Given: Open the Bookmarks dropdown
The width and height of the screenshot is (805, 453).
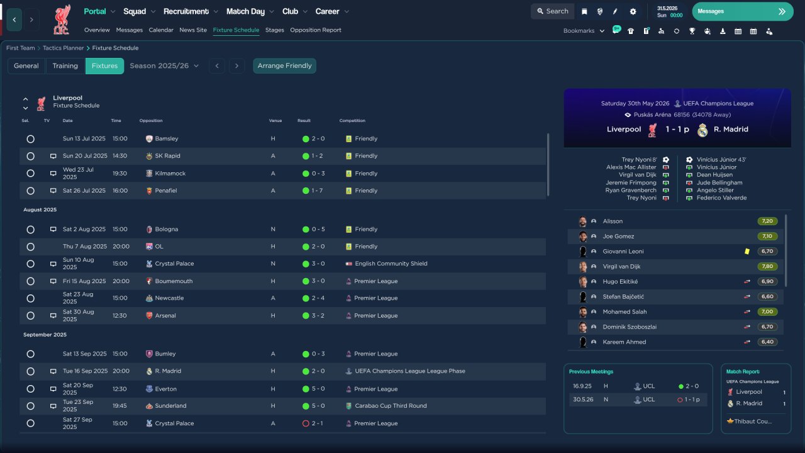Looking at the screenshot, I should [584, 31].
